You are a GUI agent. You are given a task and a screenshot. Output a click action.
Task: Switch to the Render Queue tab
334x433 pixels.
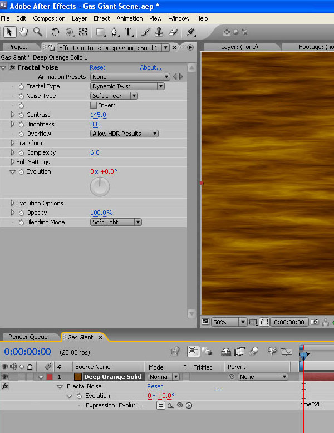tap(28, 337)
